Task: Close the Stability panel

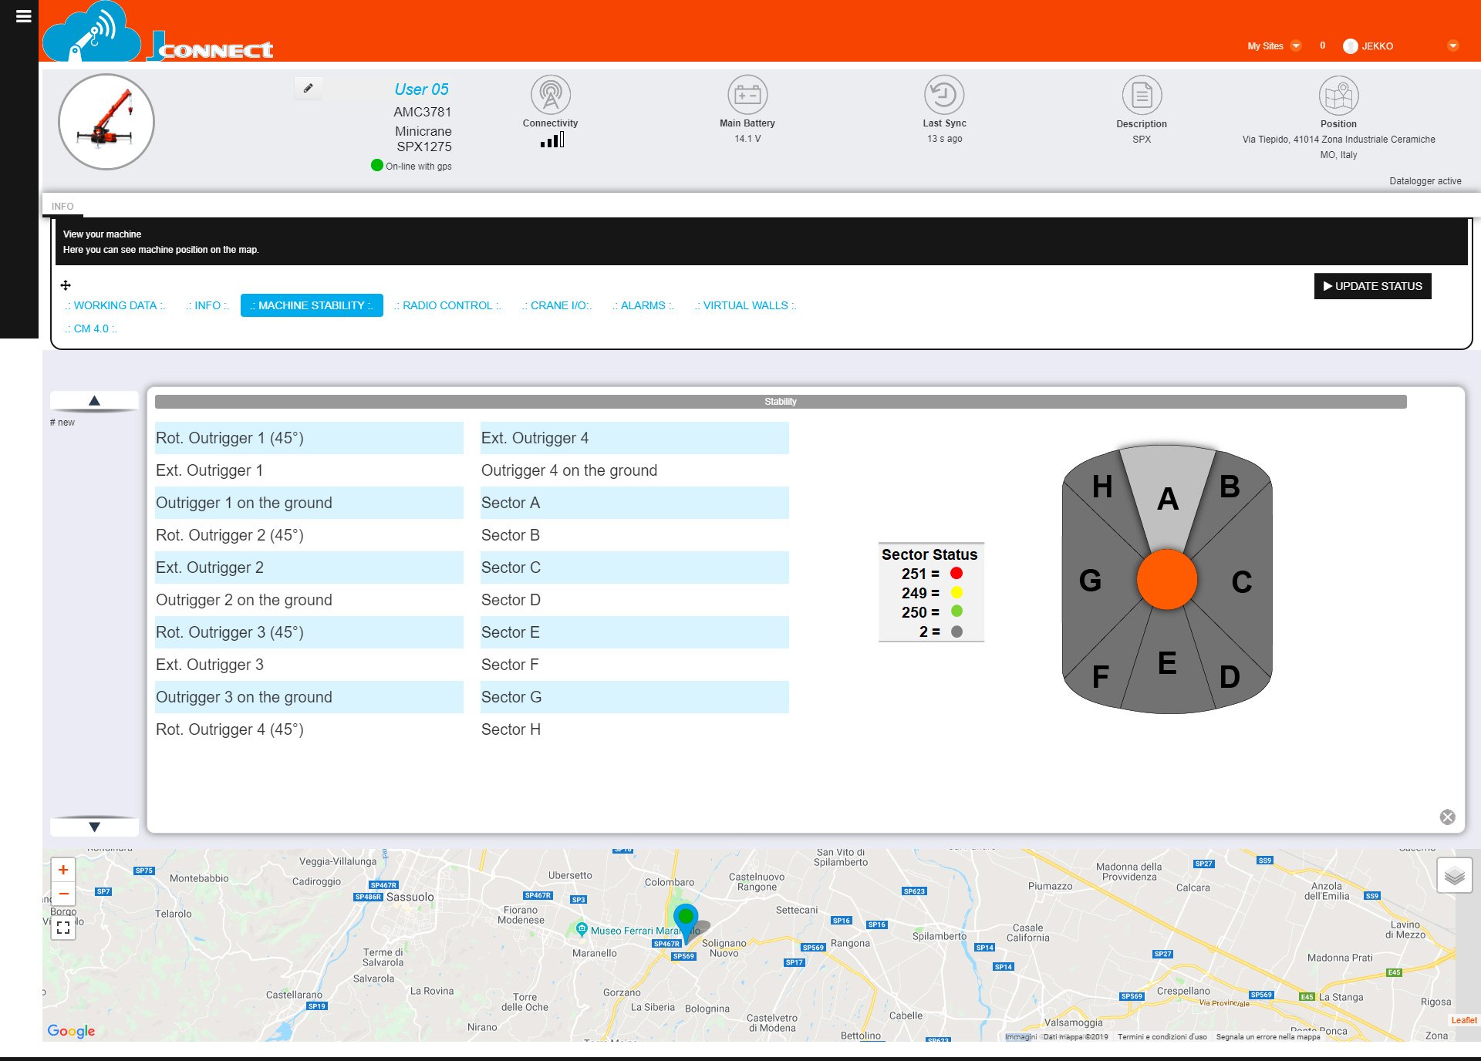Action: (1447, 817)
